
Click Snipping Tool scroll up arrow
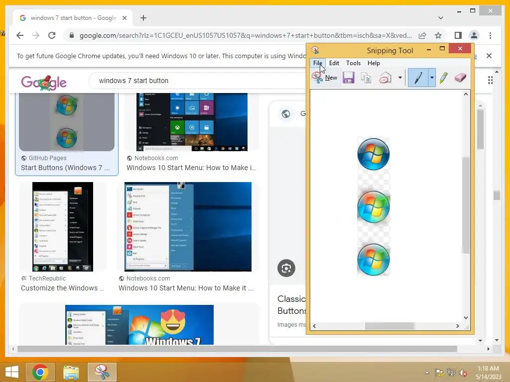click(x=466, y=94)
